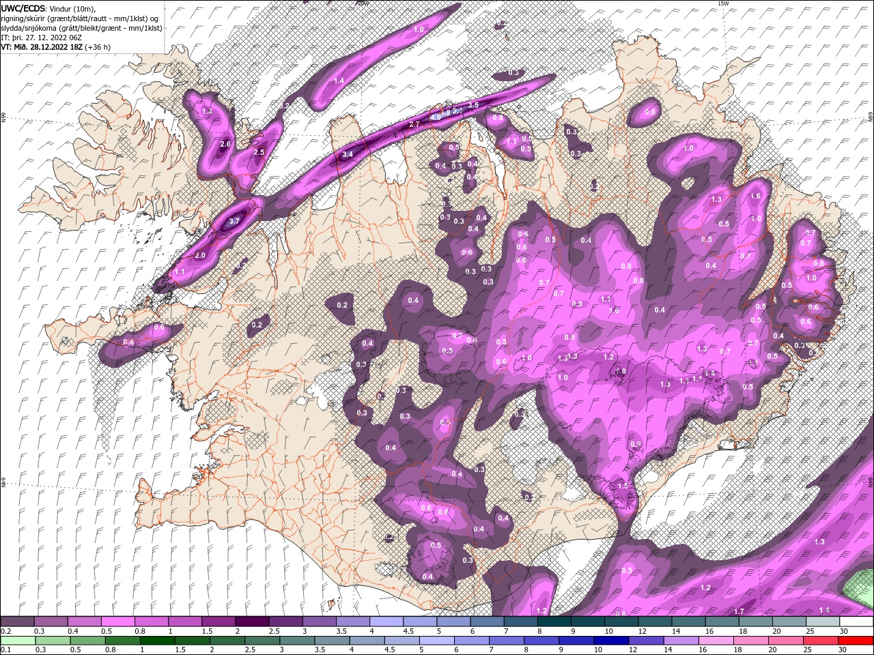Click the '(+36 h)' forecast offset text
Image resolution: width=874 pixels, height=655 pixels.
tap(98, 47)
